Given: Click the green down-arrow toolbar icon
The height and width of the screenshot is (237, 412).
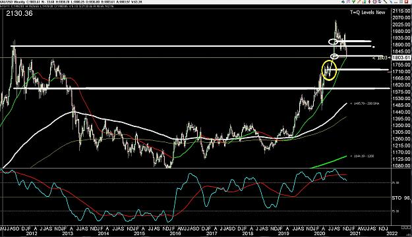Looking at the screenshot, I should pyautogui.click(x=354, y=1).
